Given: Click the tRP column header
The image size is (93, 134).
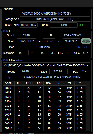Looking at the screenshot, I should point(39,83).
